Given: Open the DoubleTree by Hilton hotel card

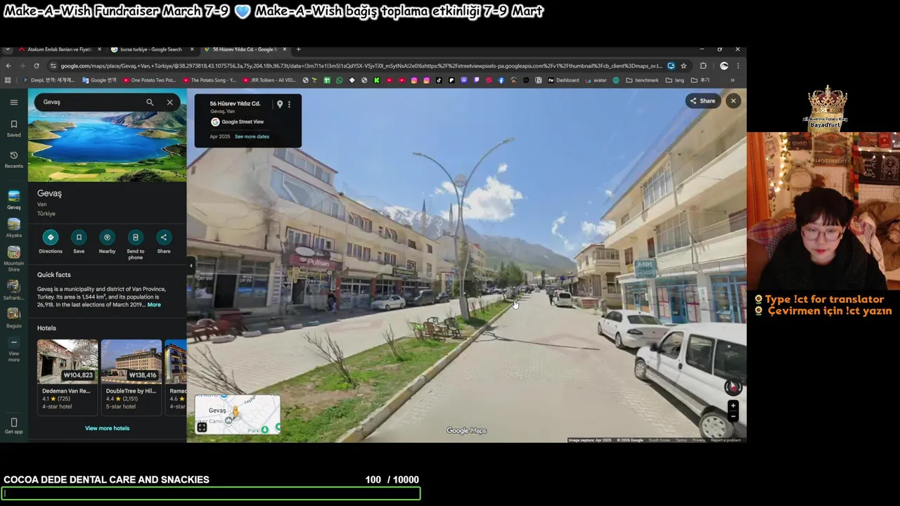Looking at the screenshot, I should click(131, 377).
